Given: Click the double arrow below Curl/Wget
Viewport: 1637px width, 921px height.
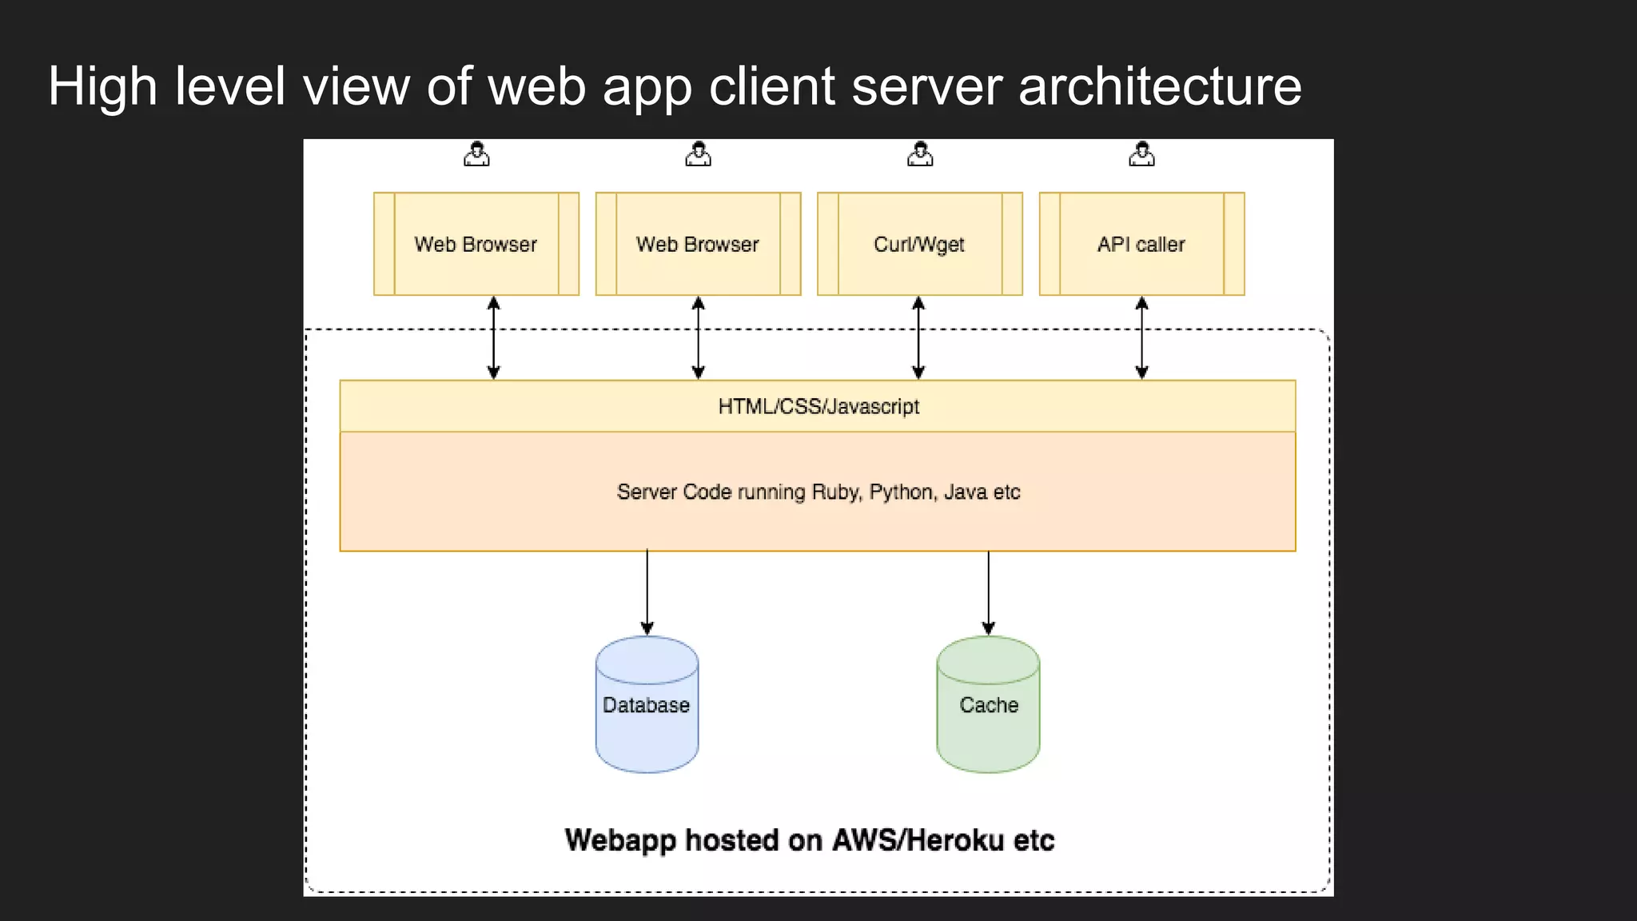Looking at the screenshot, I should click(918, 337).
